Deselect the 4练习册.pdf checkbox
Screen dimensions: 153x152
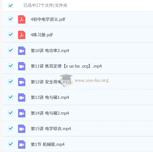click(10, 35)
